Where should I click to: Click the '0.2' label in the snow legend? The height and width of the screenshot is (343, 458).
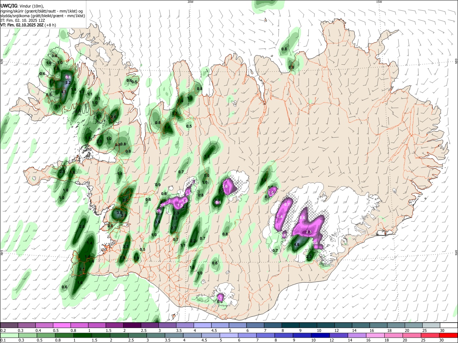(3, 330)
